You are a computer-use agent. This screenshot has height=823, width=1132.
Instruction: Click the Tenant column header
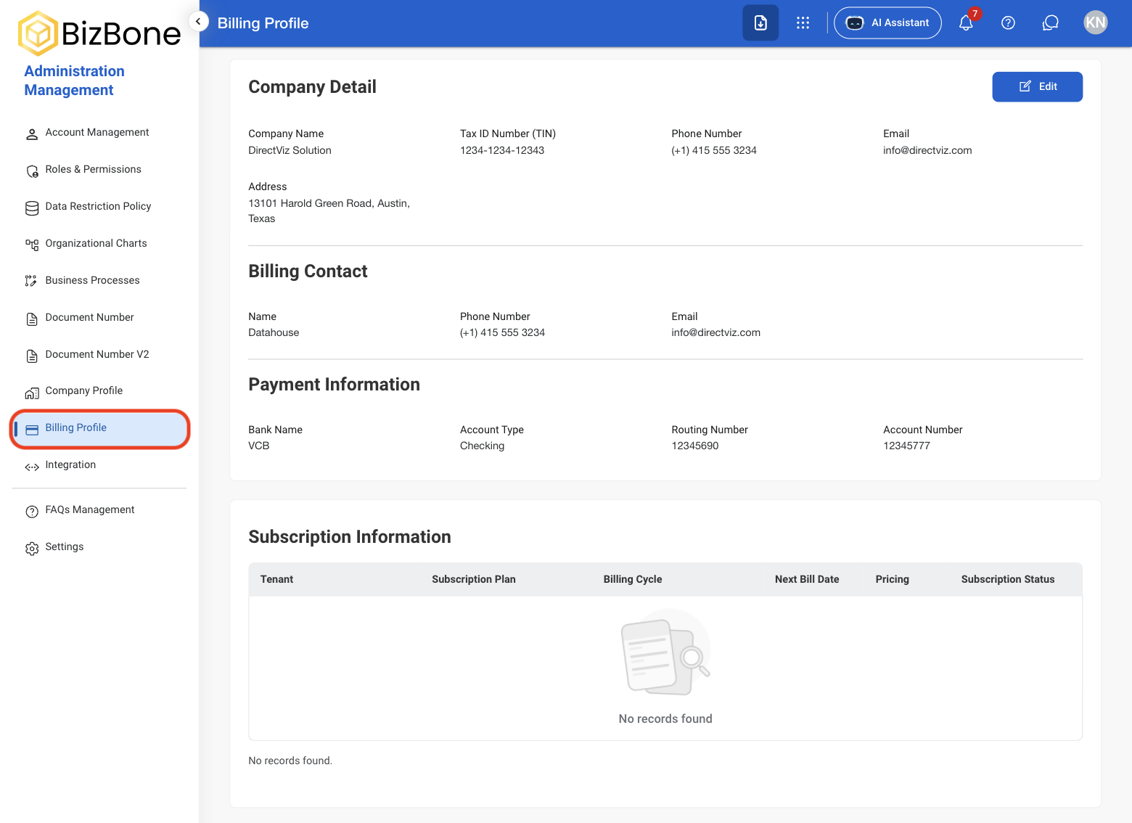pos(276,579)
